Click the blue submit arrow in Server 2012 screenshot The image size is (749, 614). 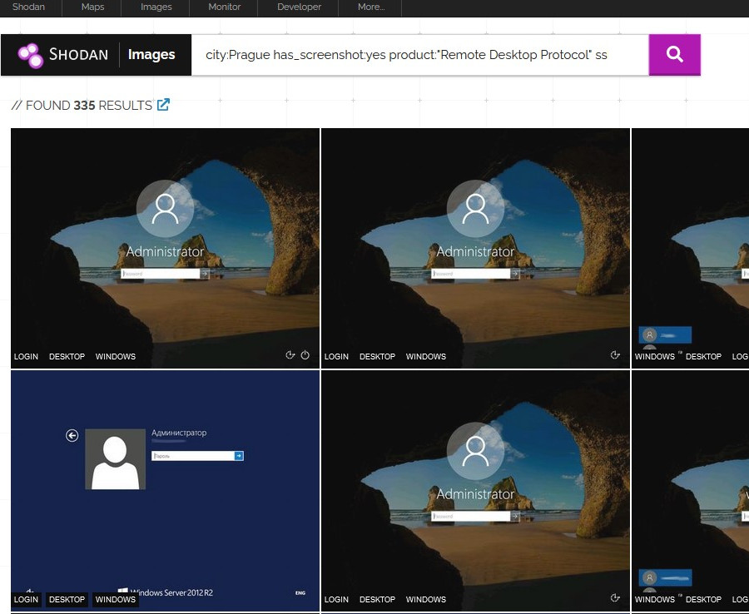[239, 456]
